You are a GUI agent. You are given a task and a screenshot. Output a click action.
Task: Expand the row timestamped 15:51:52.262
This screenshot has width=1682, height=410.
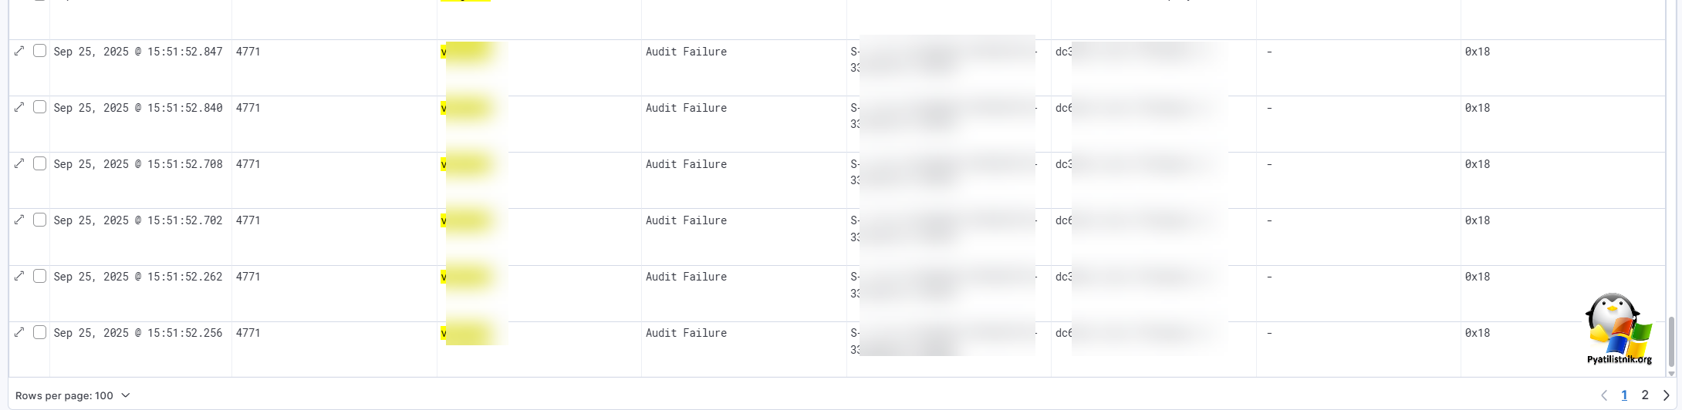pyautogui.click(x=19, y=276)
